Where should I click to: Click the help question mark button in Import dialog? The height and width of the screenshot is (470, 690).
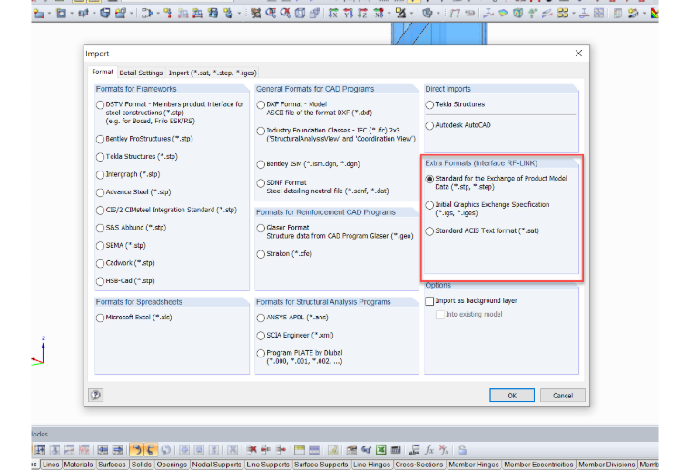tap(95, 395)
